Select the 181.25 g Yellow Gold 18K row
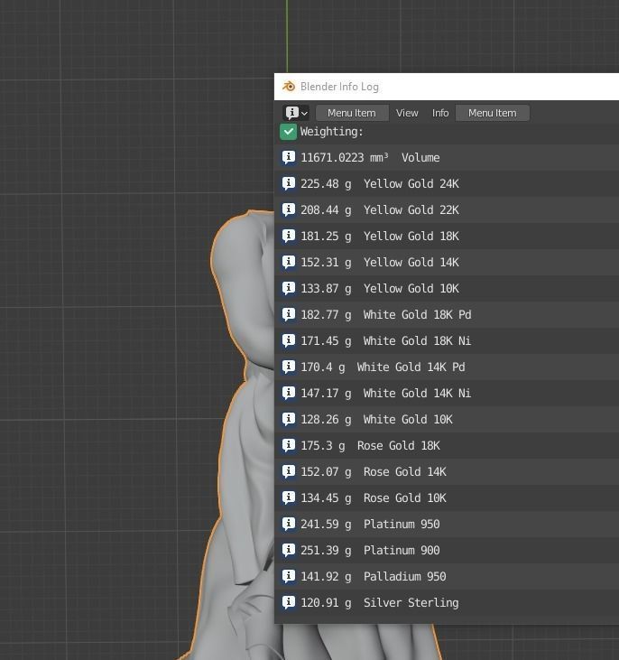Viewport: 619px width, 660px height. (x=447, y=236)
